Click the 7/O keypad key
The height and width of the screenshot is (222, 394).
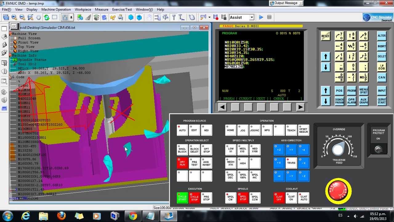point(339,36)
